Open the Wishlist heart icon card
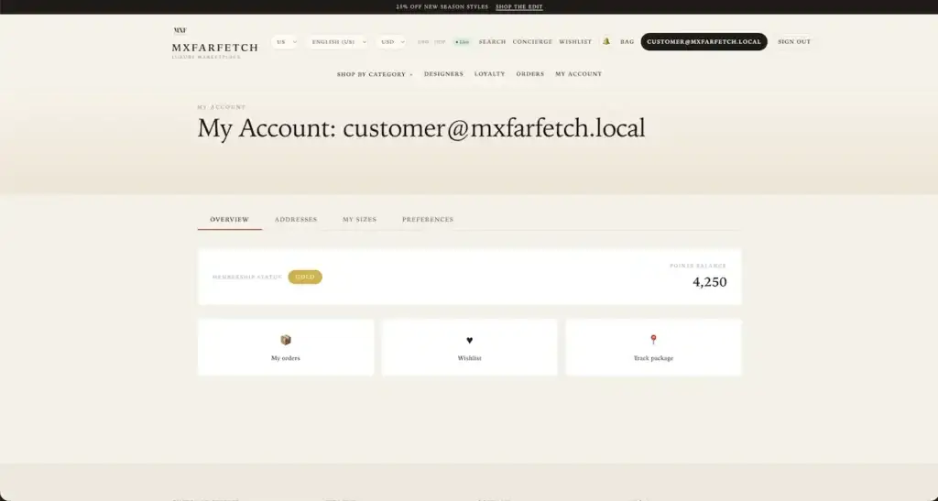The height and width of the screenshot is (501, 938). click(x=470, y=347)
